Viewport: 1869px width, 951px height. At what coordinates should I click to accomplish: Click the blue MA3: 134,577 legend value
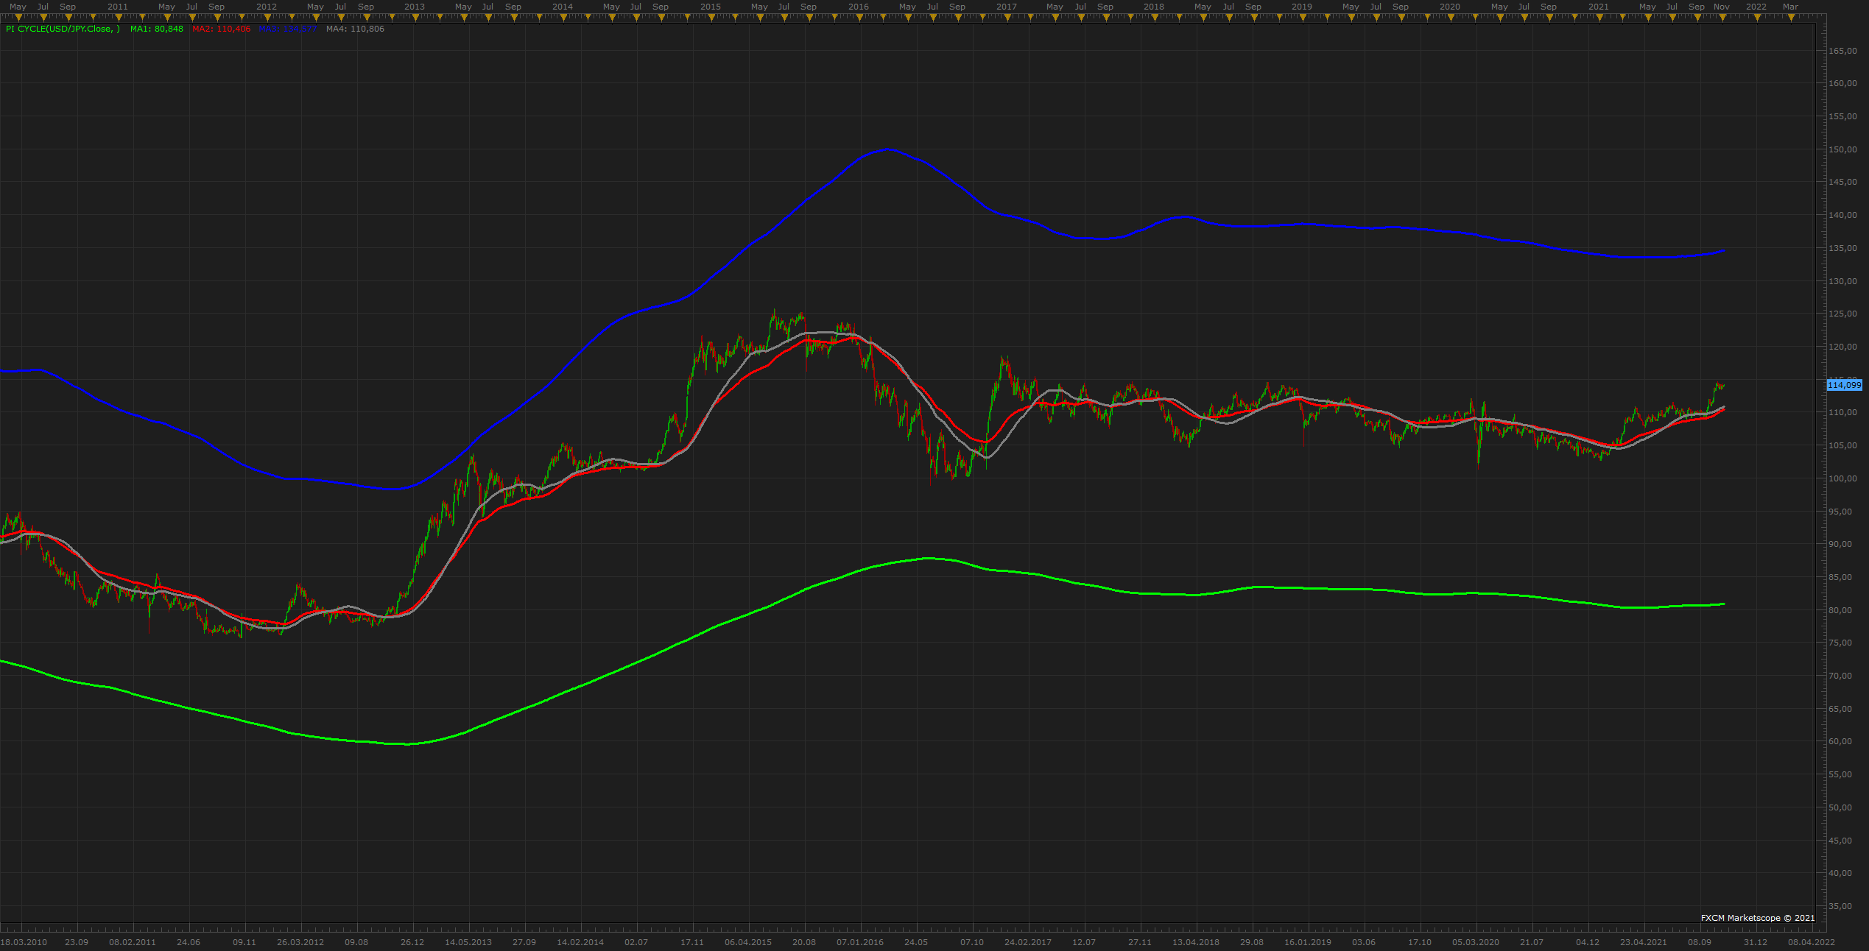pos(288,29)
